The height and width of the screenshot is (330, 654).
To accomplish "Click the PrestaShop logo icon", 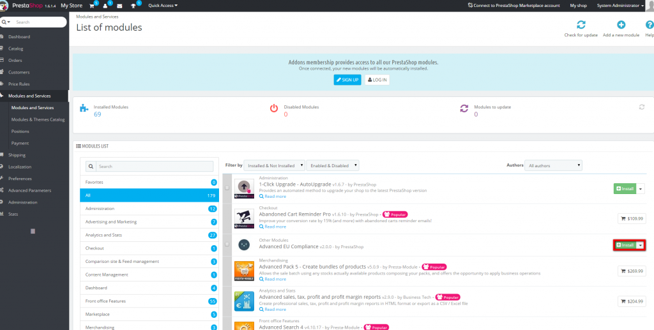I will coord(4,5).
